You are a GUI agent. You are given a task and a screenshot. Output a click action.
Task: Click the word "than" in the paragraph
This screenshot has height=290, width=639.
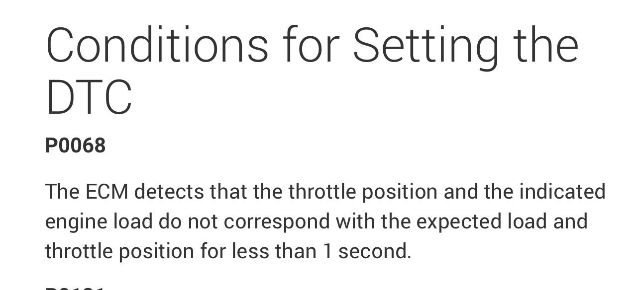tap(296, 251)
